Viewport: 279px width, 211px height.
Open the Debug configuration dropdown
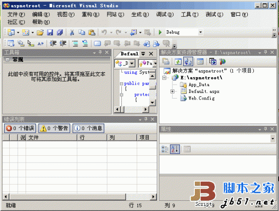click(x=200, y=32)
